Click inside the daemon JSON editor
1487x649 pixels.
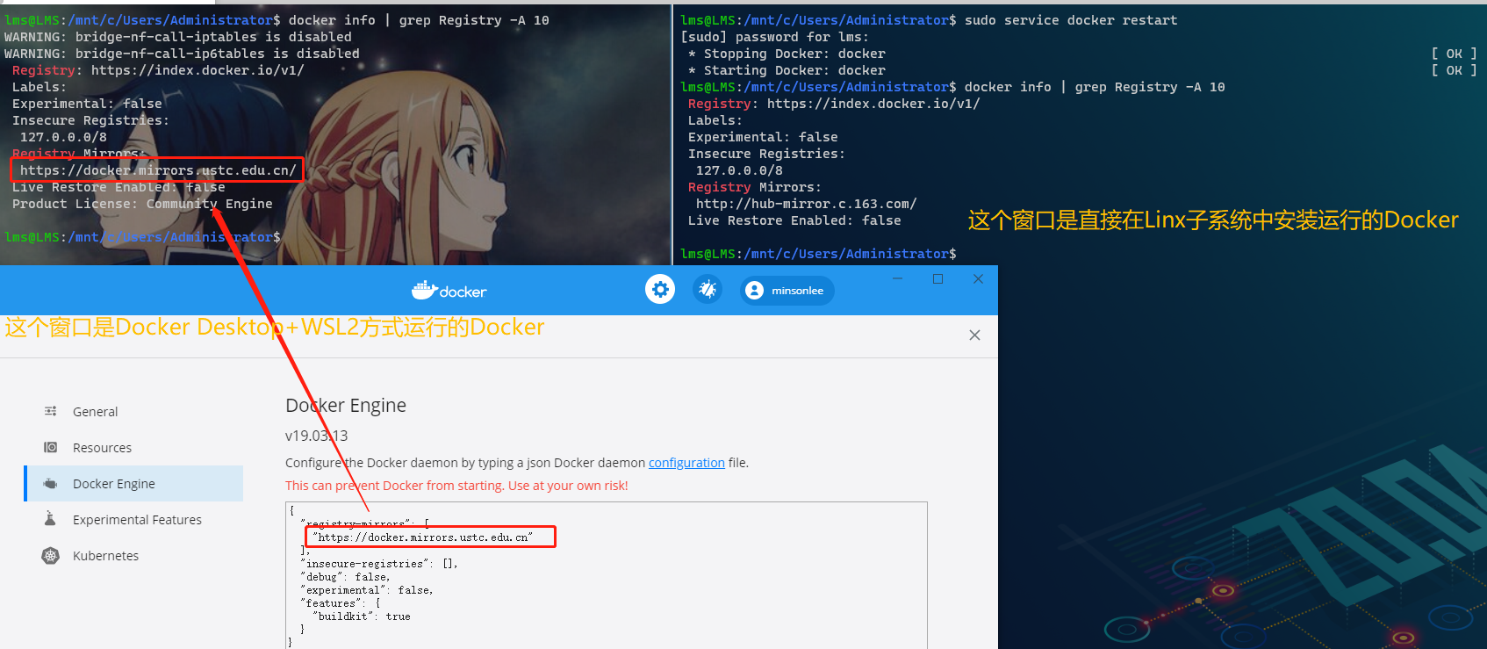click(x=607, y=575)
